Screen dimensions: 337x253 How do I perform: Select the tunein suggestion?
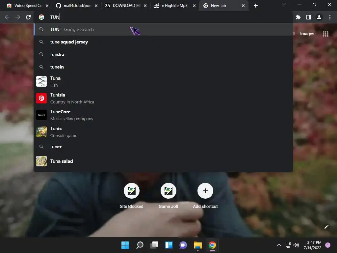point(163,67)
